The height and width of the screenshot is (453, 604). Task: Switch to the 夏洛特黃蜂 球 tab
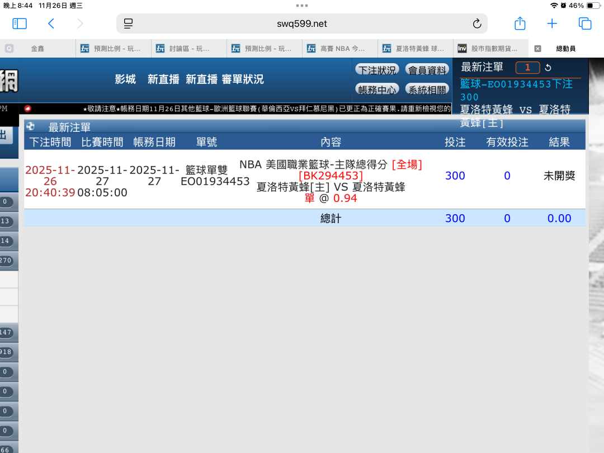tap(415, 49)
